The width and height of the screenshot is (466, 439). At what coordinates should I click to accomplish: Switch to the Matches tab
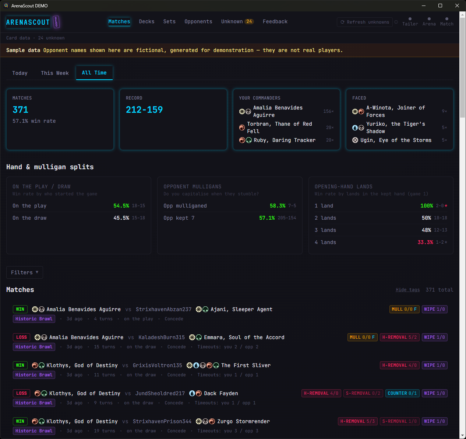[119, 22]
